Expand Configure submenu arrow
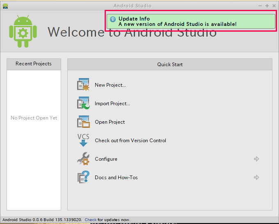 click(x=256, y=159)
